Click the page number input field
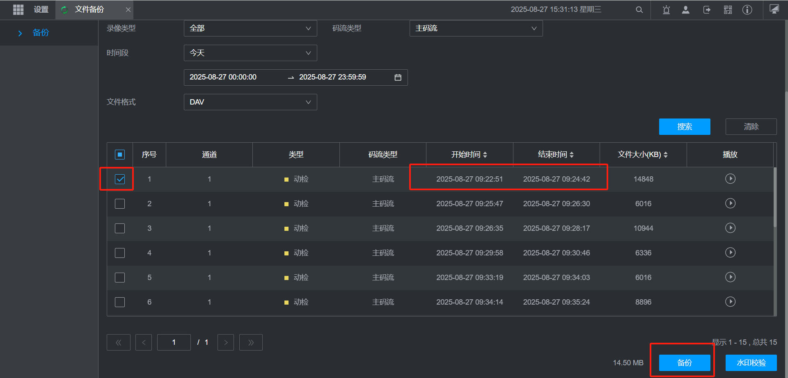788x378 pixels. tap(174, 342)
